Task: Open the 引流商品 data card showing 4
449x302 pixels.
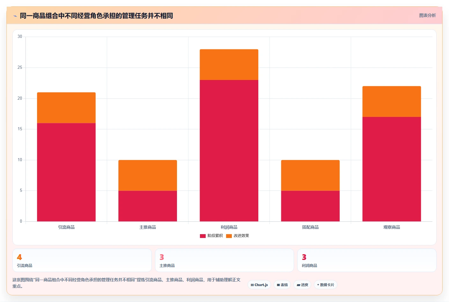Action: pyautogui.click(x=82, y=260)
